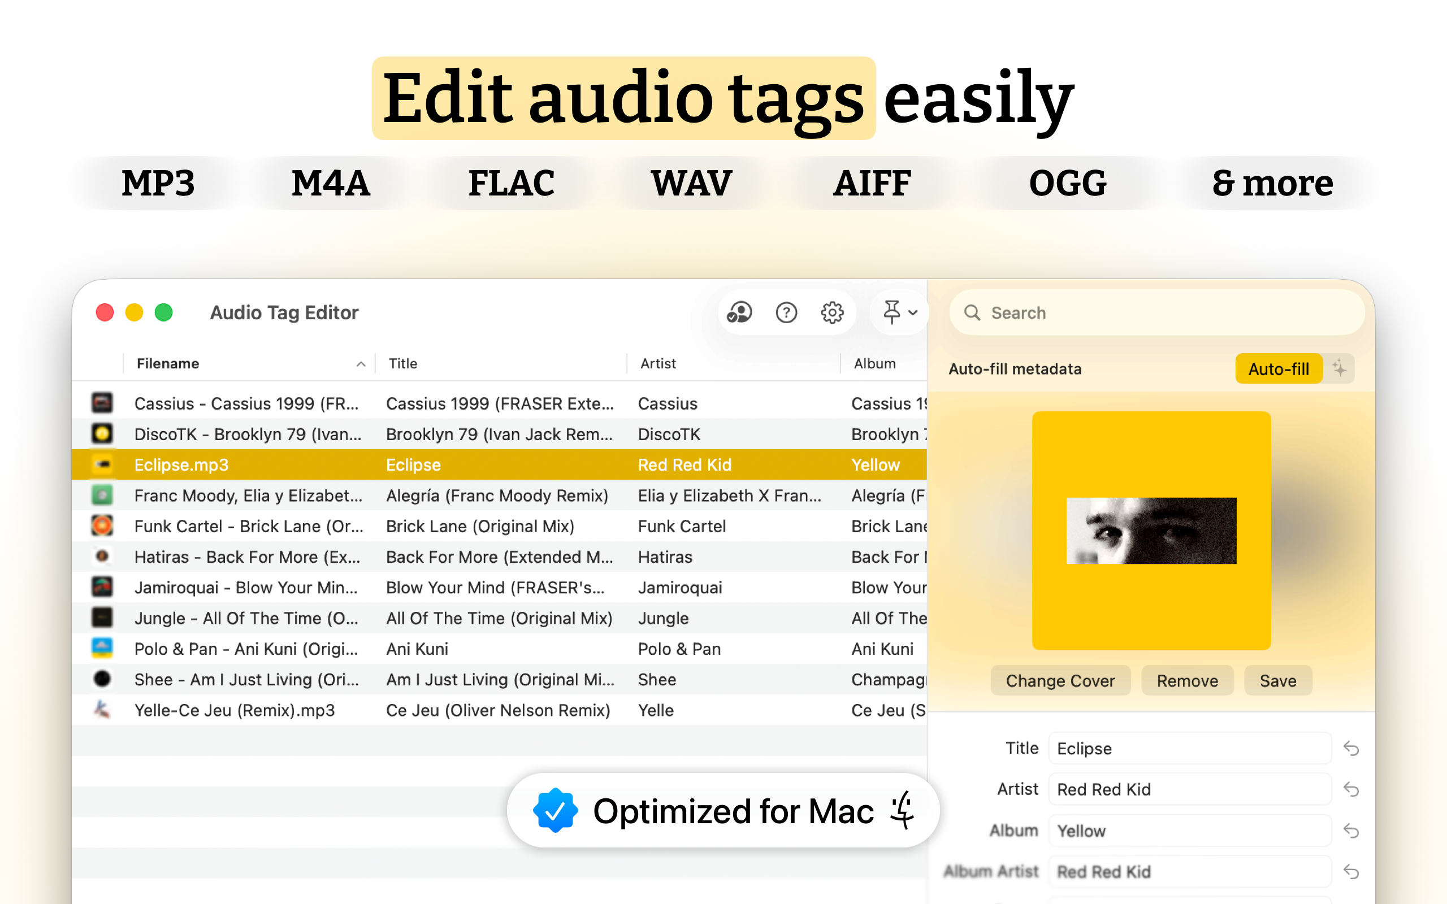This screenshot has width=1447, height=904.
Task: Open the account sync icon in toolbar
Action: 739,312
